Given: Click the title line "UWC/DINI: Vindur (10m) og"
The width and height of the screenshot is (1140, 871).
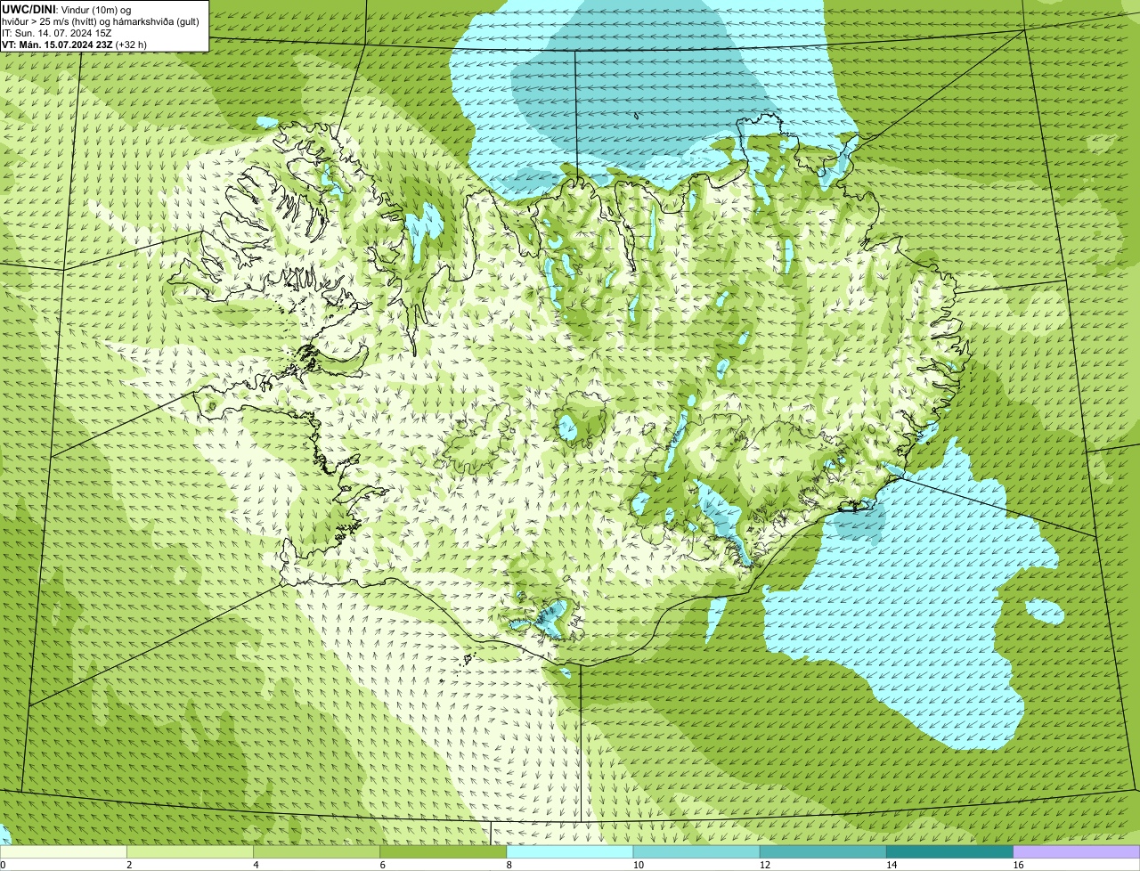Looking at the screenshot, I should 66,9.
